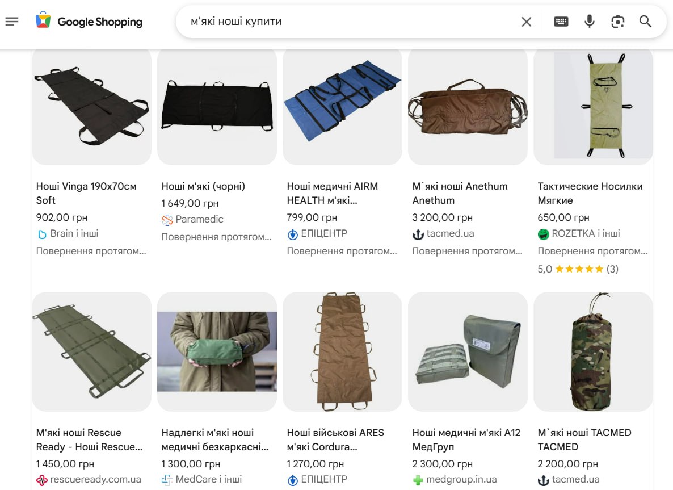Click the Google Shopping logo

(89, 21)
